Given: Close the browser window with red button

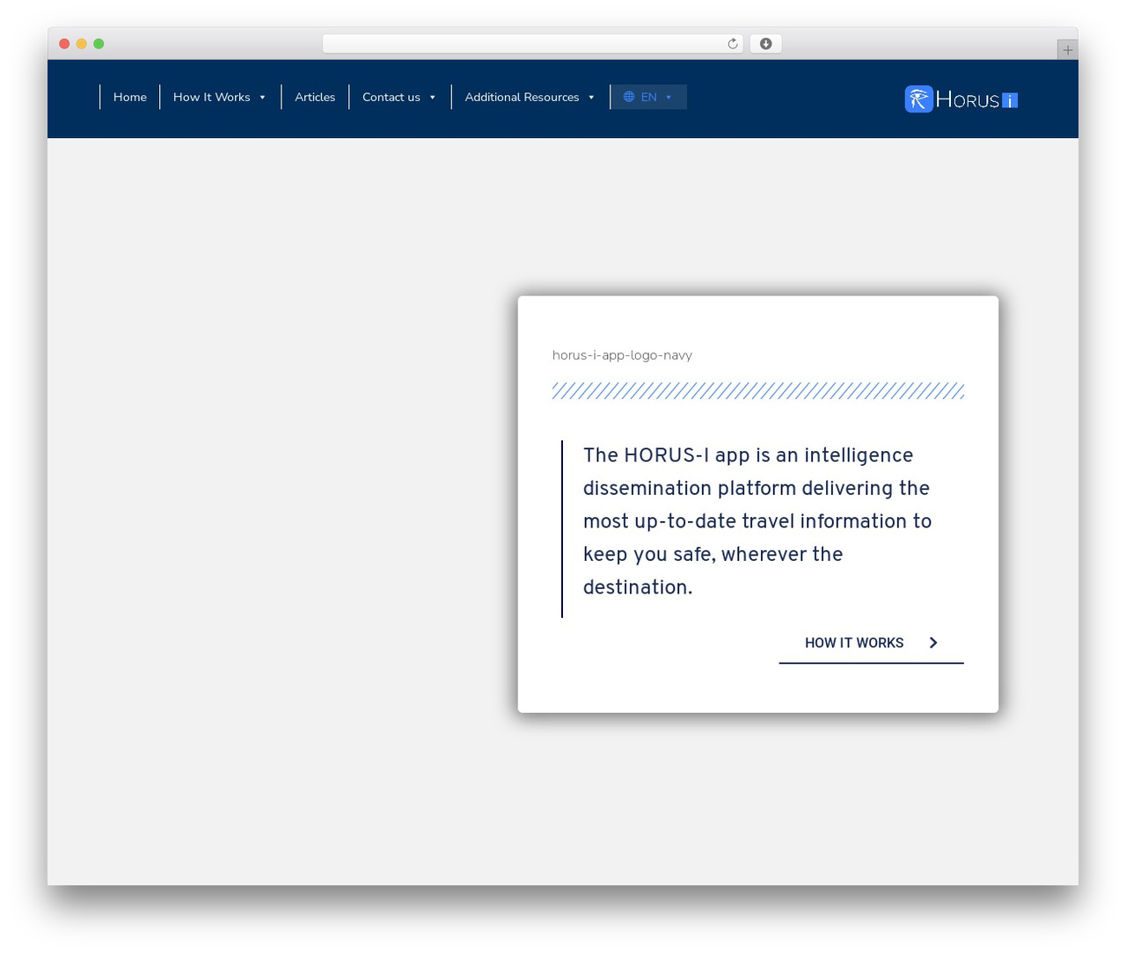Looking at the screenshot, I should click(x=64, y=44).
